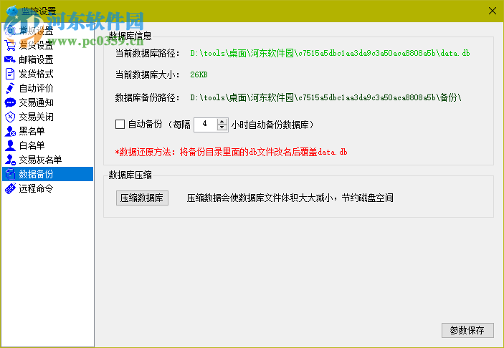Click the document icon beside 发货格式
The width and height of the screenshot is (504, 348).
coord(10,74)
